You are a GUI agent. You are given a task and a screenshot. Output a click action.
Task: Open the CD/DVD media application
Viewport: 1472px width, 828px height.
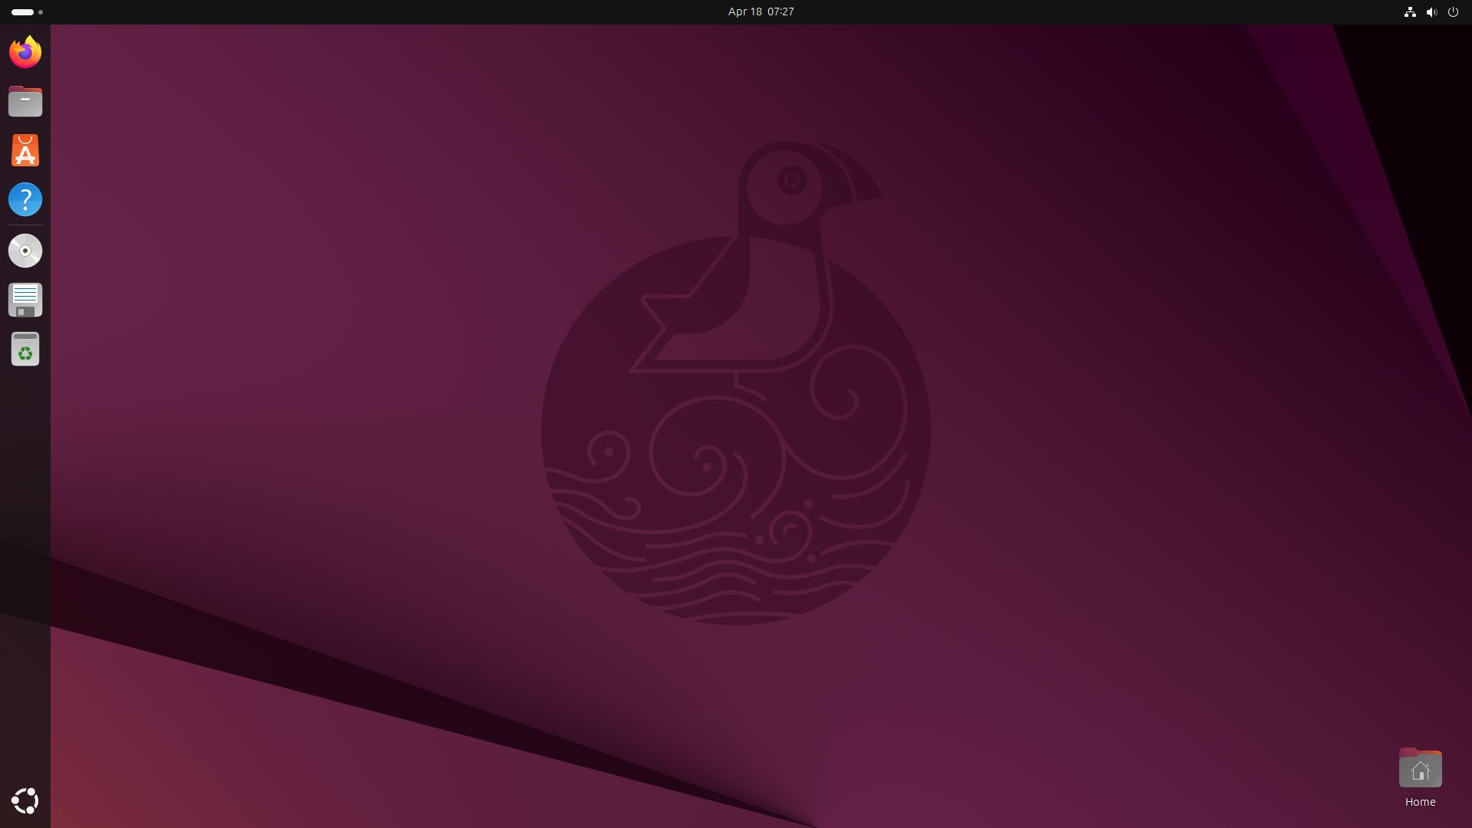click(25, 250)
